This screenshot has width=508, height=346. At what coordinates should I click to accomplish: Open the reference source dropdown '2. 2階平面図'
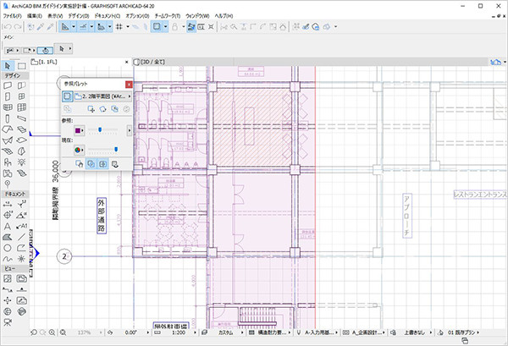pyautogui.click(x=102, y=96)
